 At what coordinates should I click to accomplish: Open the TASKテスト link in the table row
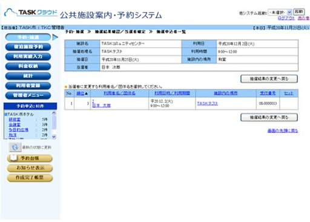(208, 103)
